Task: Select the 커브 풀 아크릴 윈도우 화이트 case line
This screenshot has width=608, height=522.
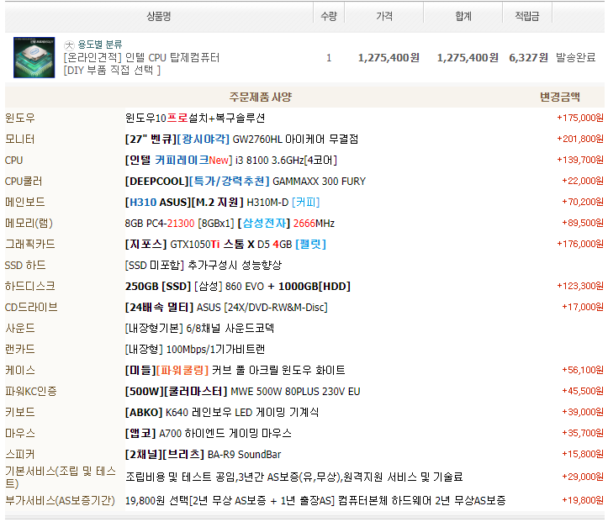Action: click(x=235, y=371)
